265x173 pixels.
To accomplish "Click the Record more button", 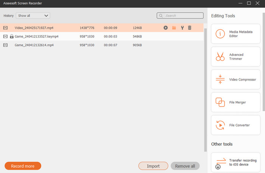I will tap(23, 166).
